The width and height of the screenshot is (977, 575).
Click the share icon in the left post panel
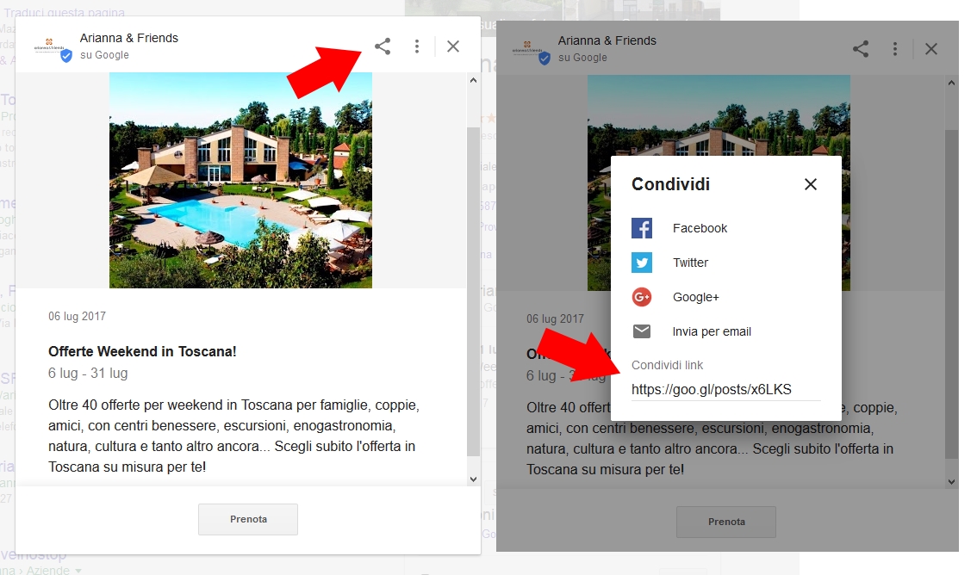coord(383,46)
